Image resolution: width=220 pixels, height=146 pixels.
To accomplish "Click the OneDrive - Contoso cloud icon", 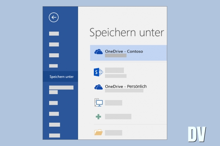I will point(98,52).
